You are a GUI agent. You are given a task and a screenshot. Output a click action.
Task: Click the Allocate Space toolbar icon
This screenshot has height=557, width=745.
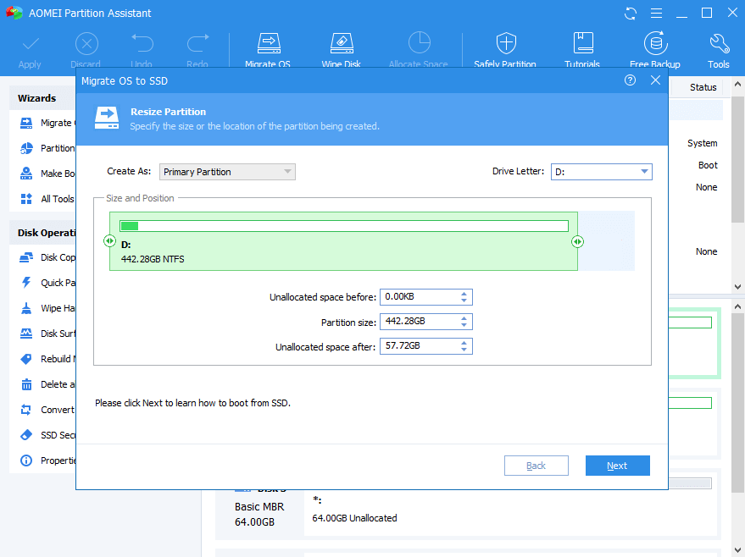click(x=419, y=43)
